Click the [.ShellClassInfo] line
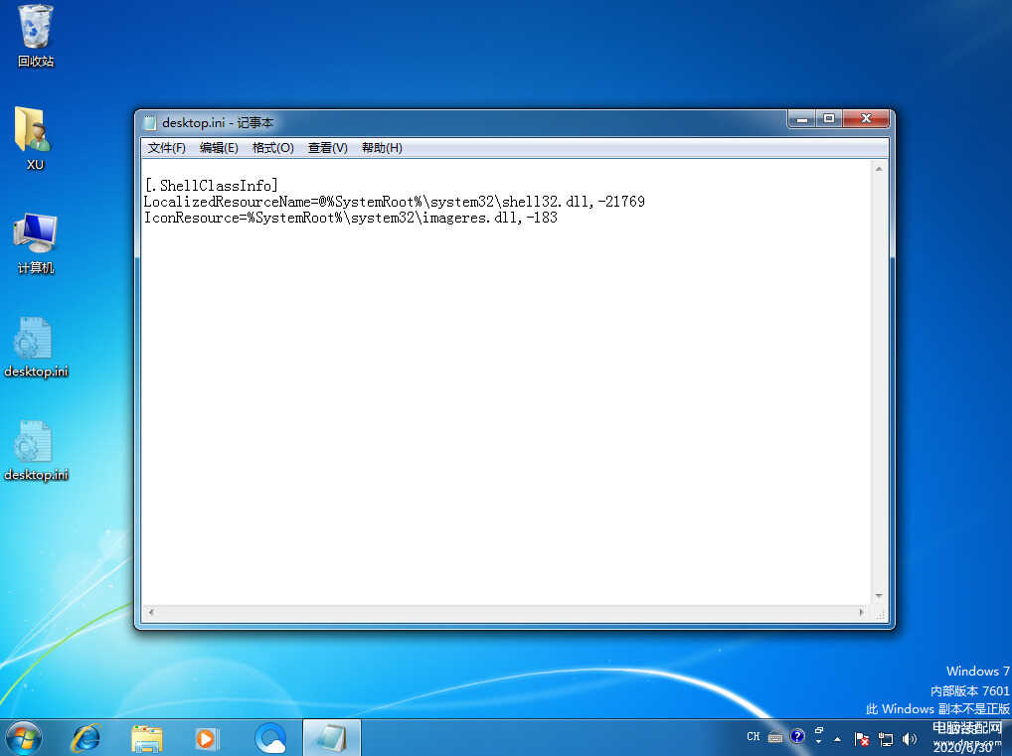This screenshot has height=756, width=1012. pos(211,186)
